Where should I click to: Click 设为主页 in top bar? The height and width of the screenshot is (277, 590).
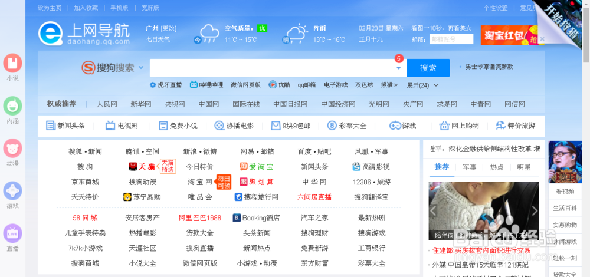click(50, 8)
